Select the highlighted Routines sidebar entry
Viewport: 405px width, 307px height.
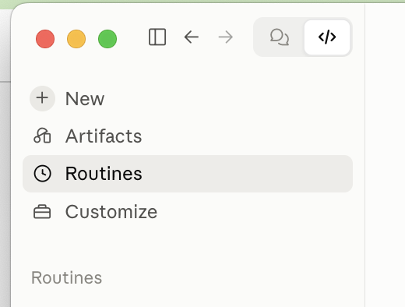(188, 174)
